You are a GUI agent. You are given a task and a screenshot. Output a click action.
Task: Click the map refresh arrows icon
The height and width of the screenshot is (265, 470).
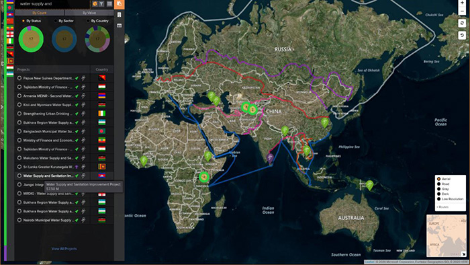pyautogui.click(x=462, y=23)
